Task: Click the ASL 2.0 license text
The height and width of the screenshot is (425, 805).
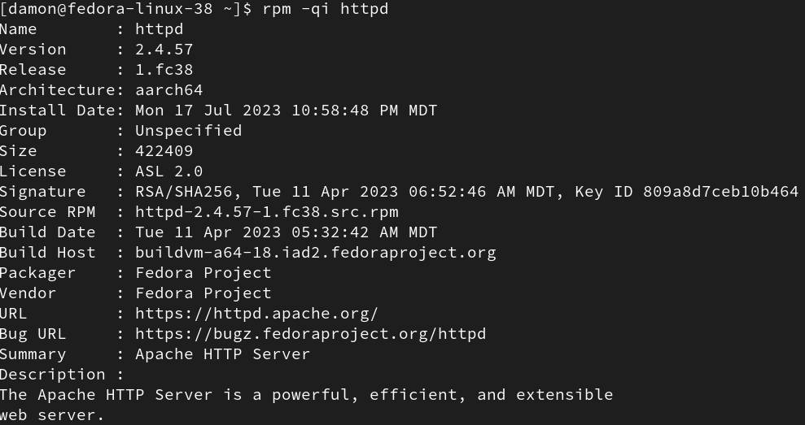Action: click(169, 171)
